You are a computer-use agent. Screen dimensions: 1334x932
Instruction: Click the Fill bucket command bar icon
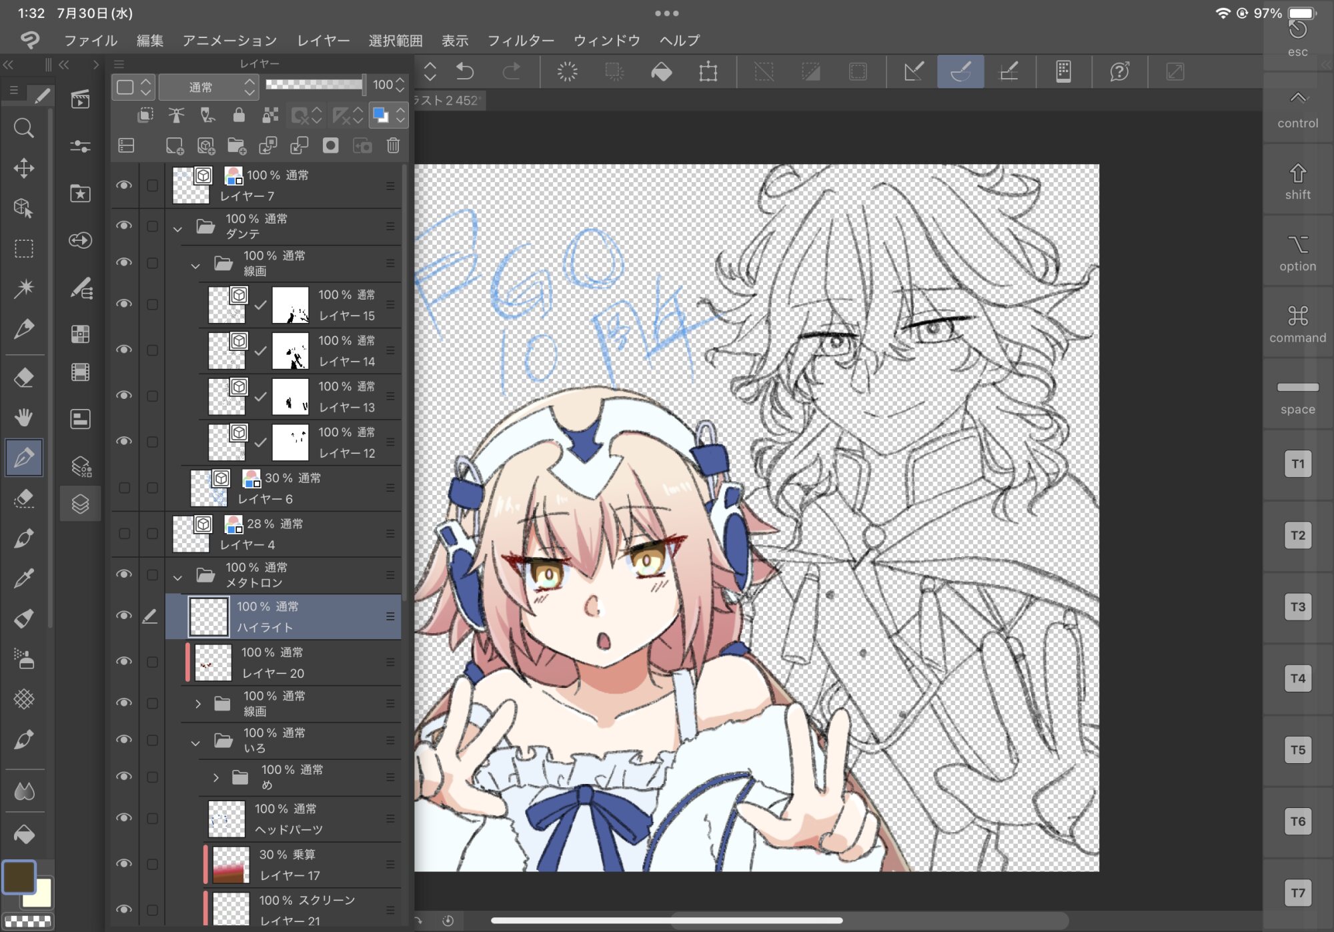(661, 71)
